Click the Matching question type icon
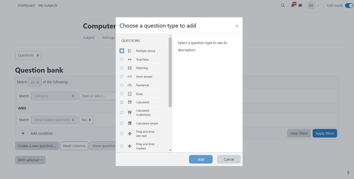 pyautogui.click(x=129, y=68)
